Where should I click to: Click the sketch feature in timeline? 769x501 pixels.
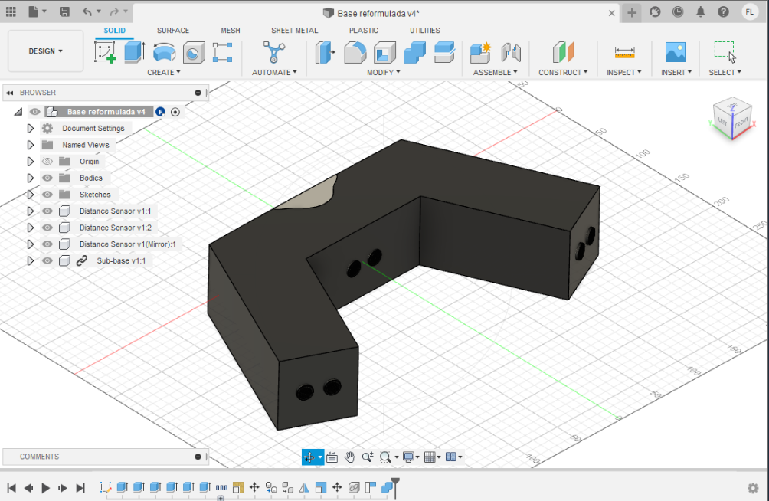pos(106,487)
